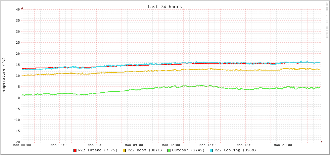Click the "Mon 00:00" time axis label
The image size is (330, 155).
22,145
